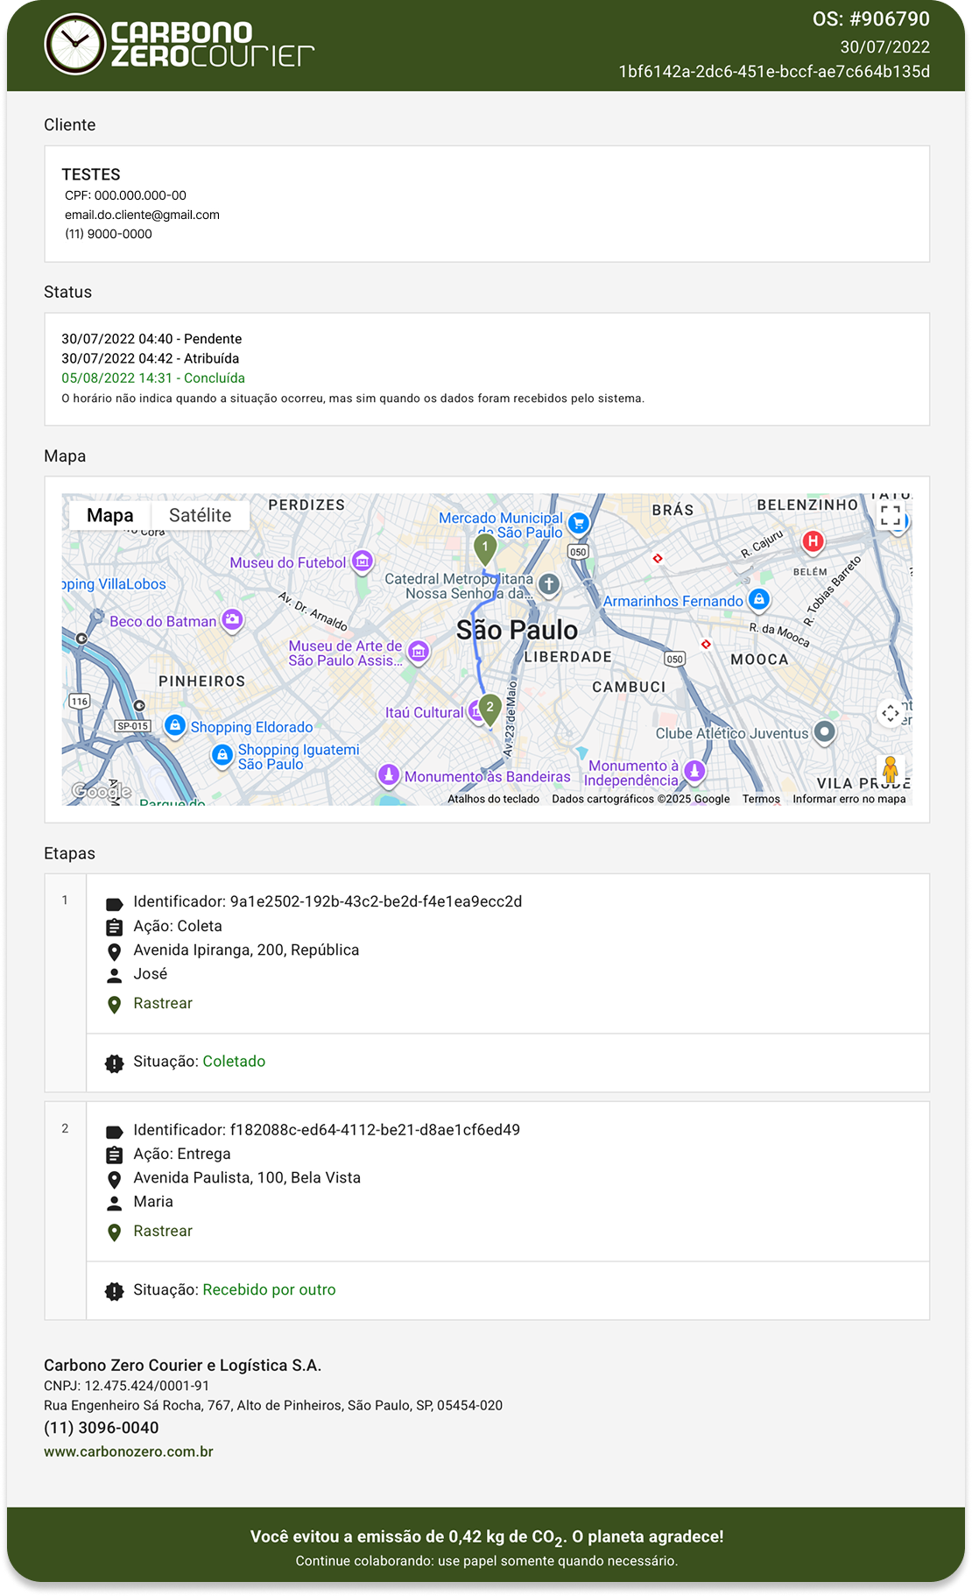Image resolution: width=972 pixels, height=1596 pixels.
Task: Toggle fullscreen map view
Action: (x=891, y=516)
